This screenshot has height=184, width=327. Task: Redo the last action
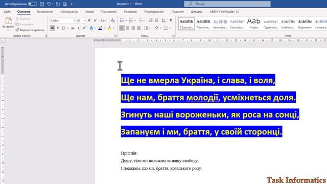[58, 4]
